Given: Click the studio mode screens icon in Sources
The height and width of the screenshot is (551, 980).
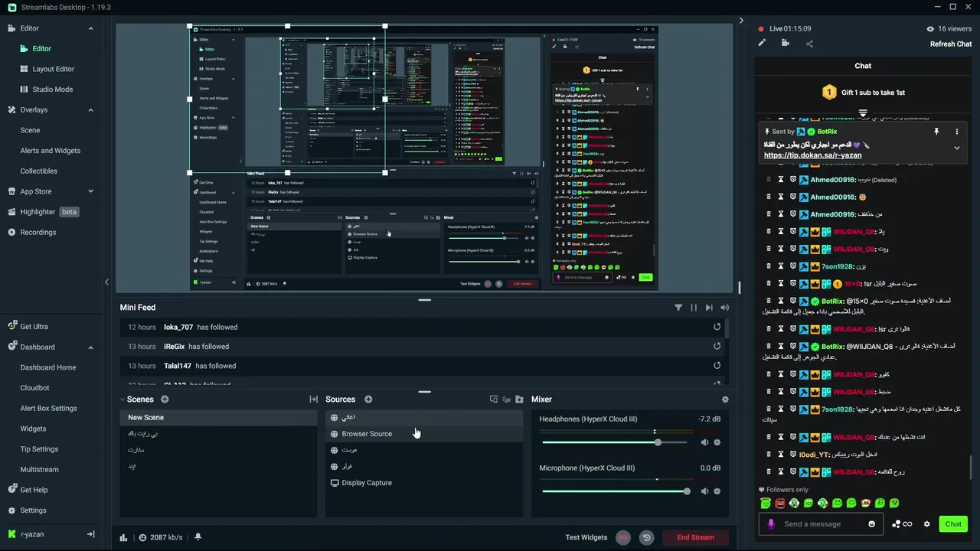Looking at the screenshot, I should point(494,399).
